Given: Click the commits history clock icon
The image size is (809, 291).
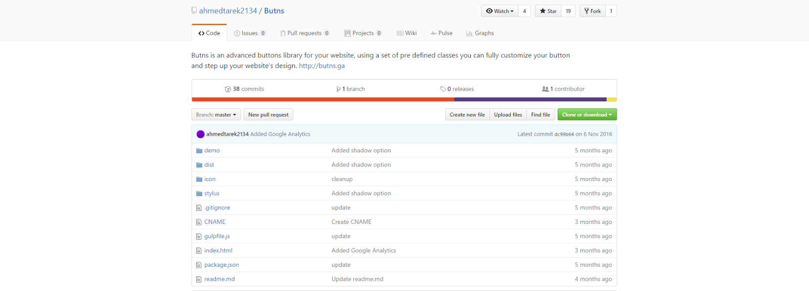Looking at the screenshot, I should point(228,89).
